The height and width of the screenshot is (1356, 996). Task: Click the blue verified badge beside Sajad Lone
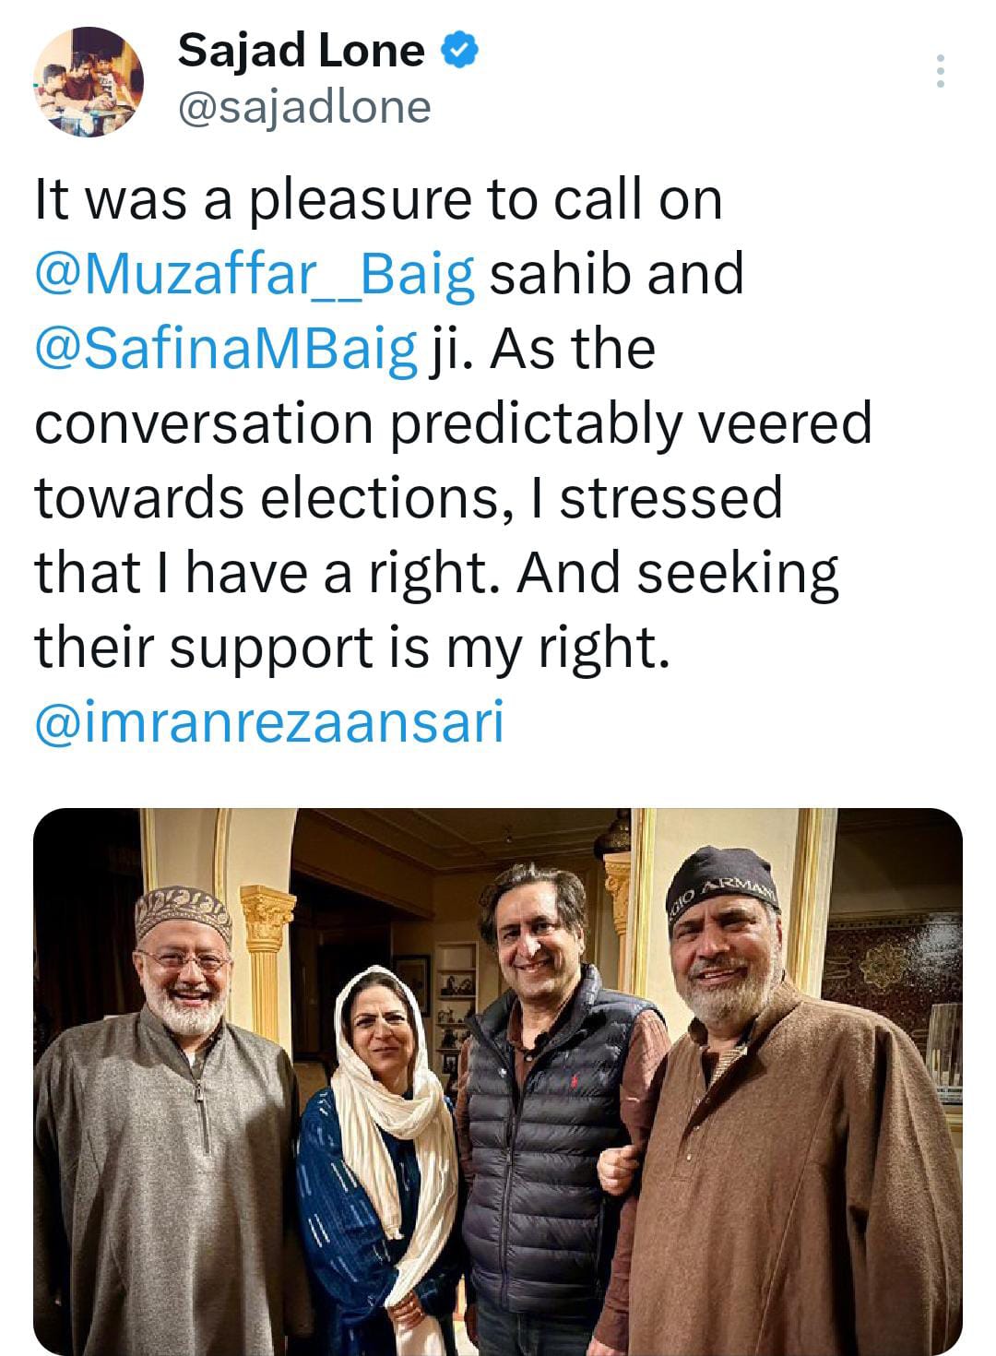(x=456, y=51)
